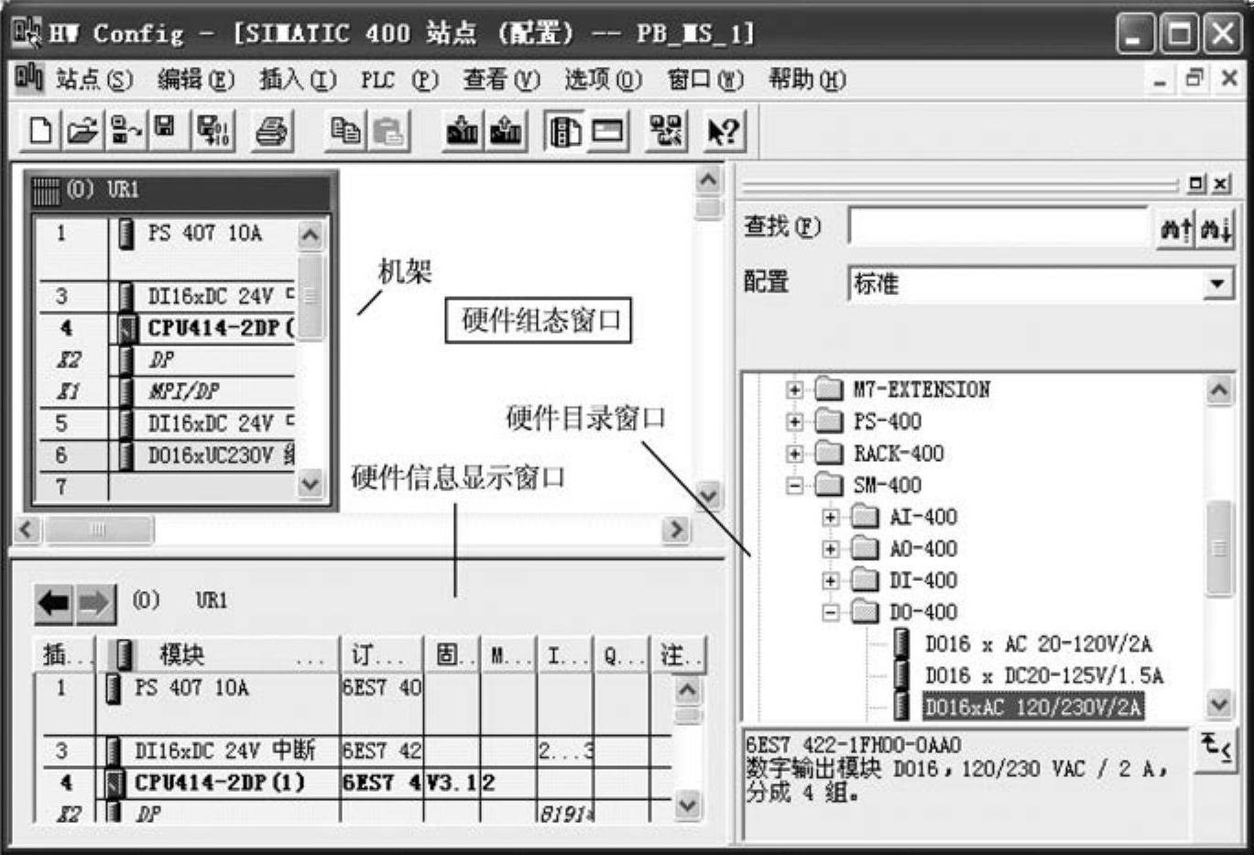
Task: Open the 窗口(W) menu
Action: 705,80
